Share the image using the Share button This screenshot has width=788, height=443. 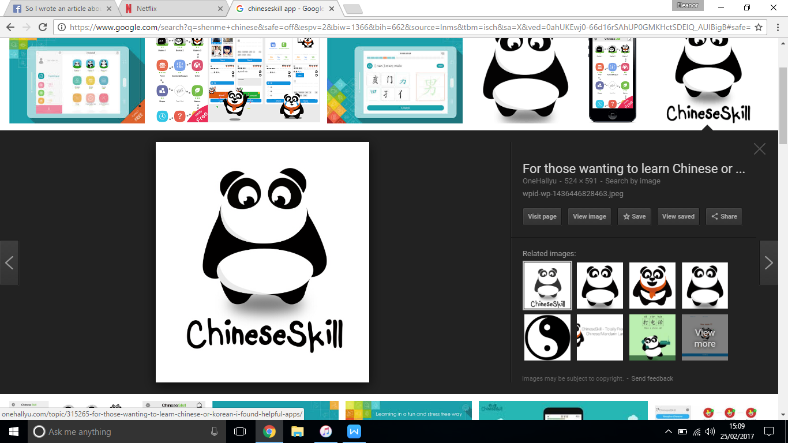pyautogui.click(x=724, y=216)
